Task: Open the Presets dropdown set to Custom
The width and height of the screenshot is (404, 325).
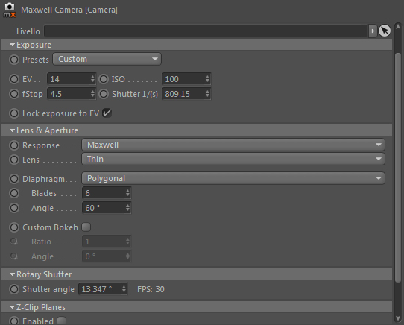Action: (107, 59)
